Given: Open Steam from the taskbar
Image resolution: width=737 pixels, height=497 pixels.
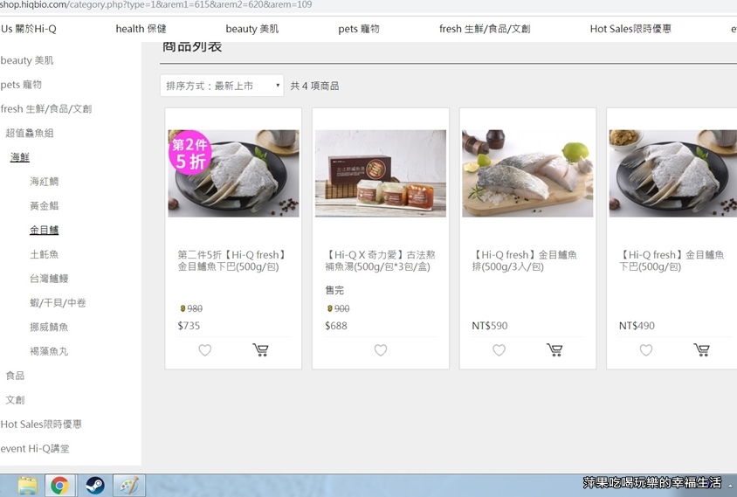Looking at the screenshot, I should click(x=95, y=486).
